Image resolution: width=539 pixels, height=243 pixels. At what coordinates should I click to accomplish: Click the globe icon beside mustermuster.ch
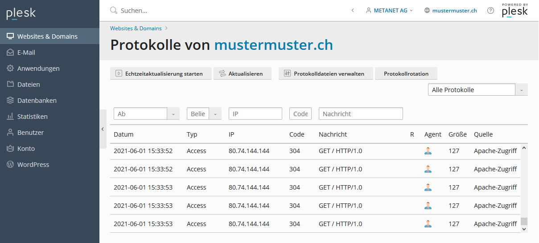pyautogui.click(x=427, y=10)
